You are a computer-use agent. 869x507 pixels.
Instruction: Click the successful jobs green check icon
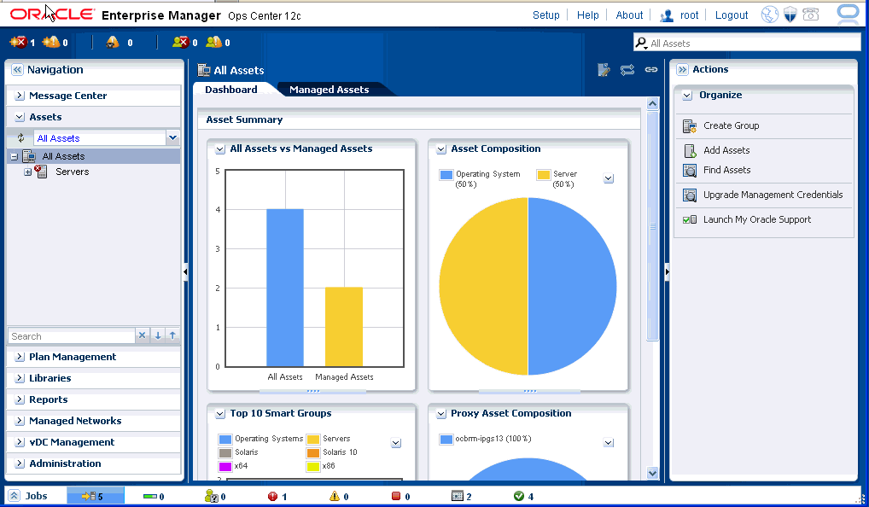point(519,496)
